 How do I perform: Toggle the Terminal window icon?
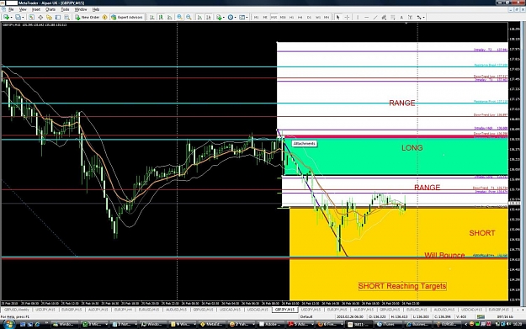click(58, 17)
